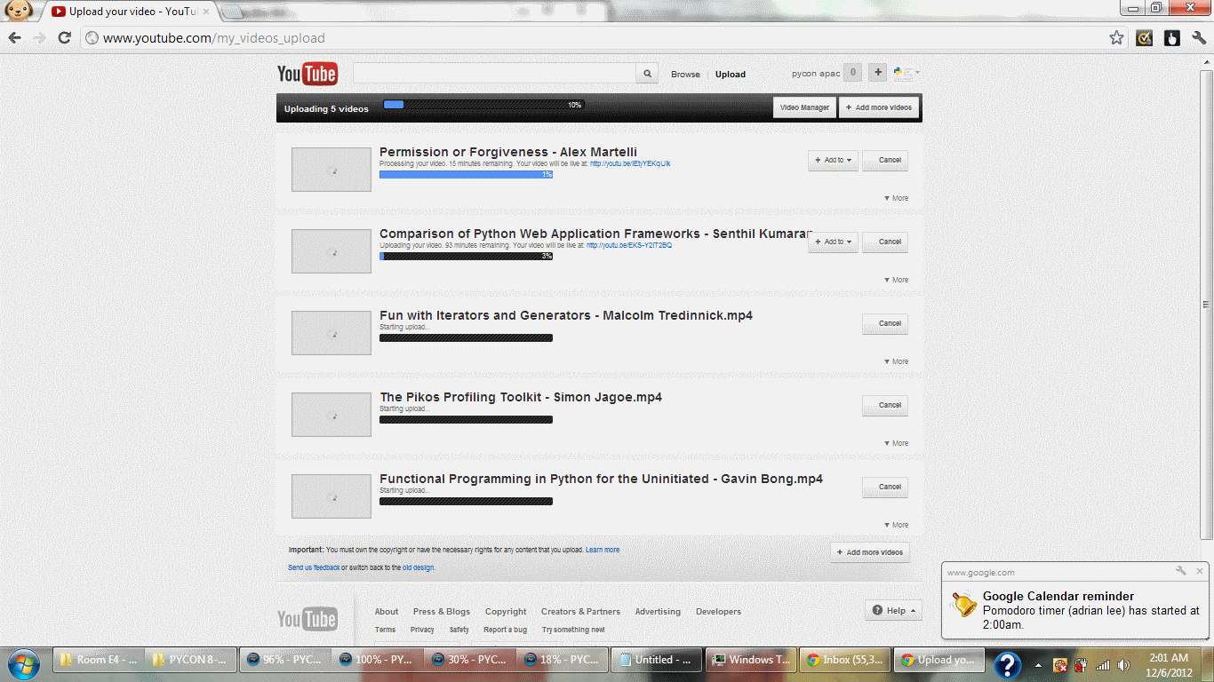The image size is (1214, 682).
Task: Open the account avatar dropdown
Action: coord(907,73)
